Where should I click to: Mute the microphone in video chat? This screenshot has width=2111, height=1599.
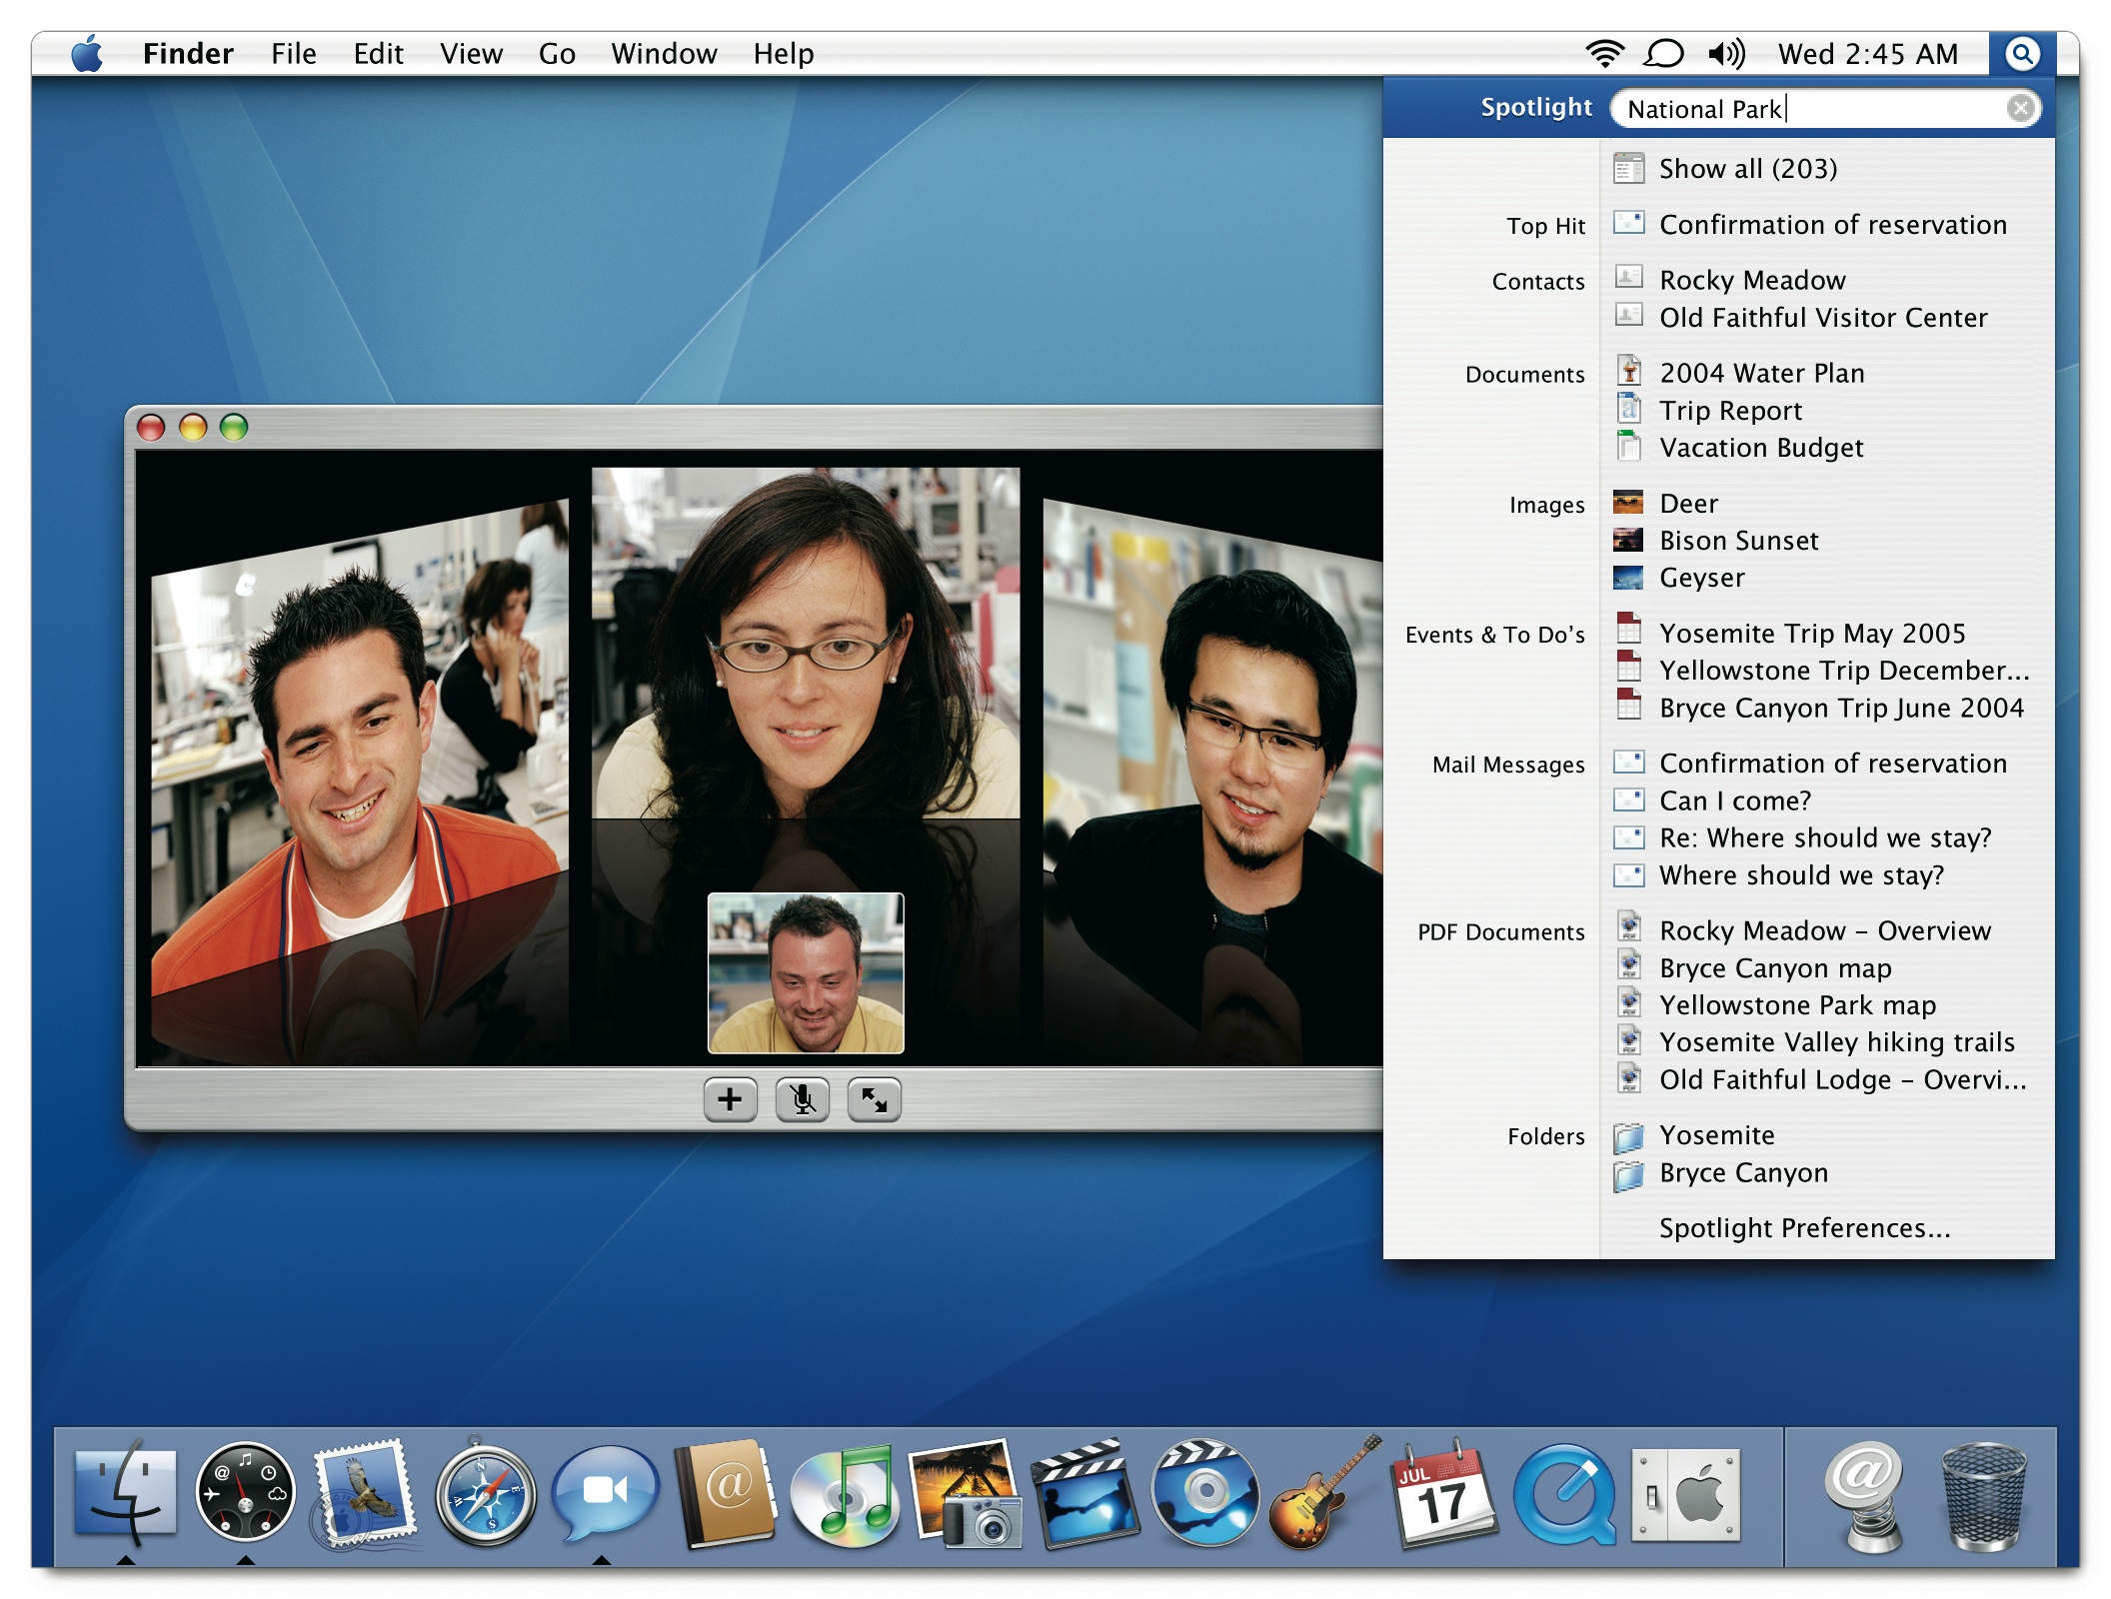(802, 1100)
